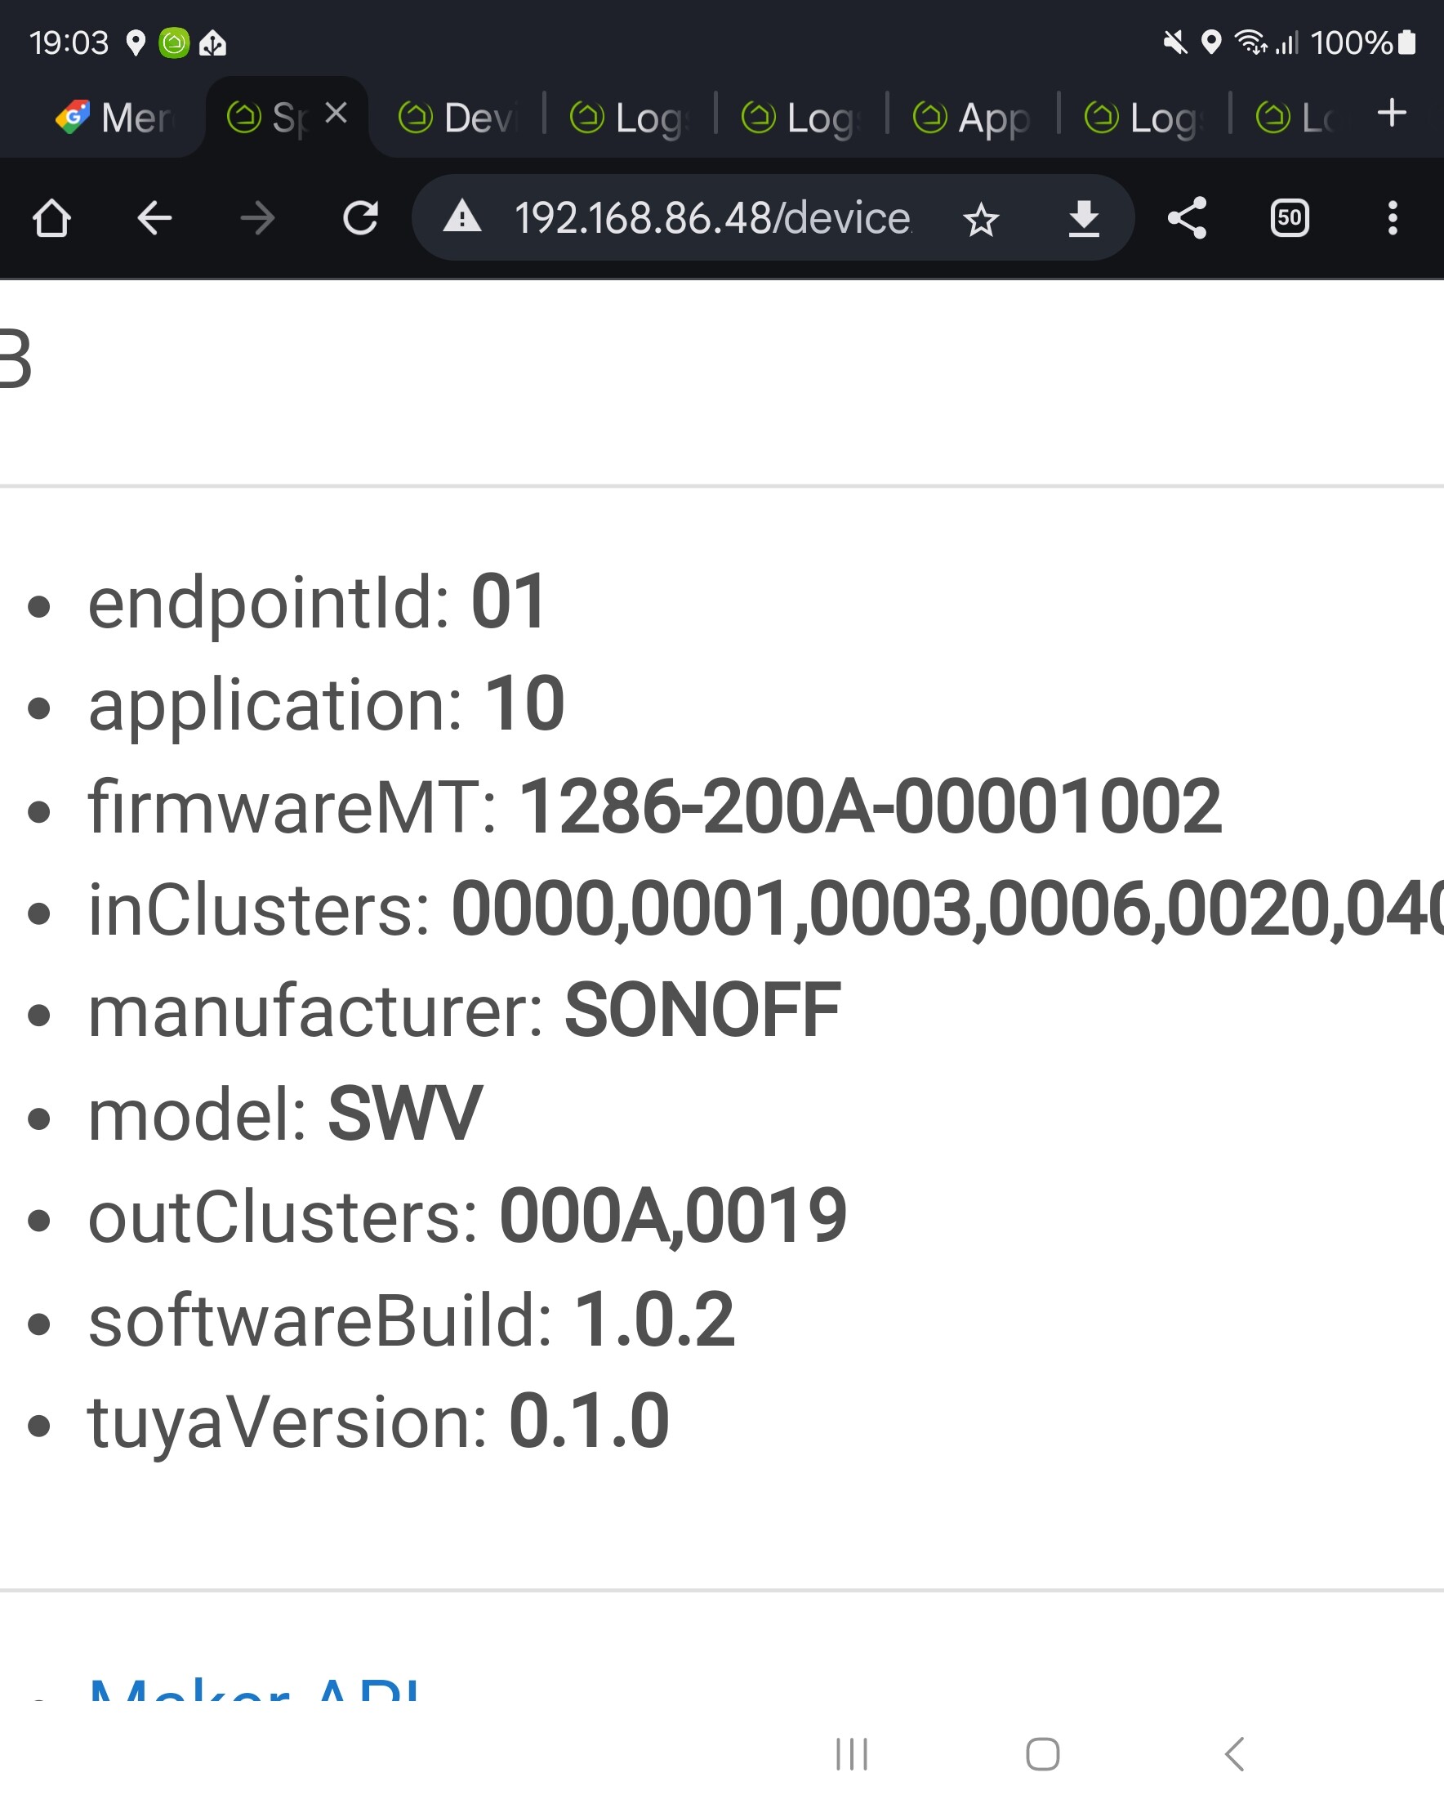Image resolution: width=1444 pixels, height=1804 pixels.
Task: Select tuyaVersion value 0.1.0
Action: point(589,1422)
